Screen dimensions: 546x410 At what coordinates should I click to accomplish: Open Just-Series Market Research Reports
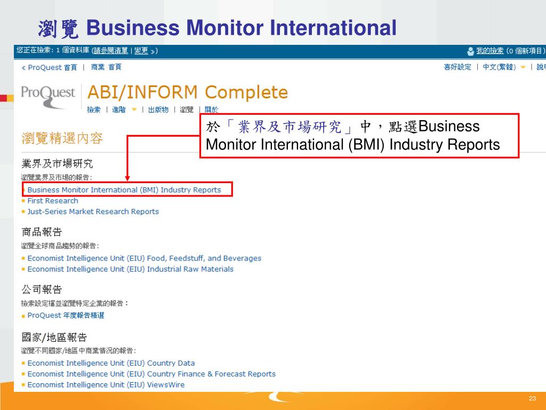93,211
